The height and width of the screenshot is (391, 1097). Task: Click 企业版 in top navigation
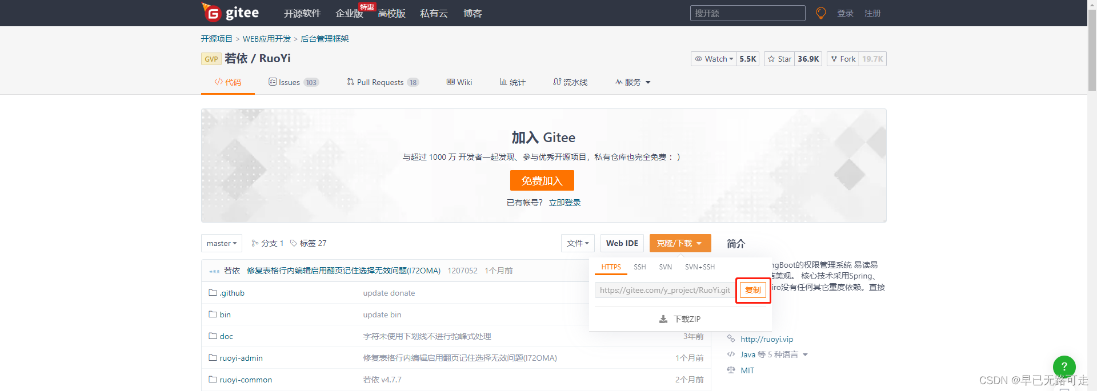349,13
